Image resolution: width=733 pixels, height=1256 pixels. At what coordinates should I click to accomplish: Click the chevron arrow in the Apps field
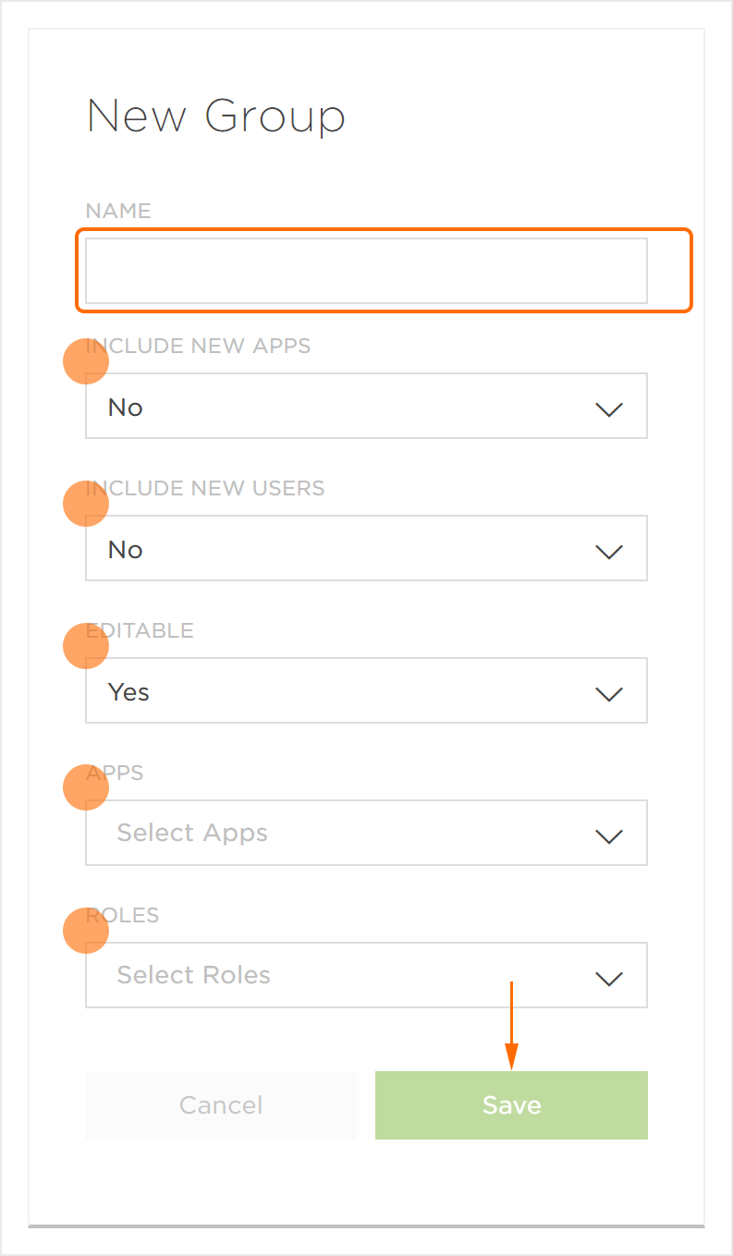608,835
